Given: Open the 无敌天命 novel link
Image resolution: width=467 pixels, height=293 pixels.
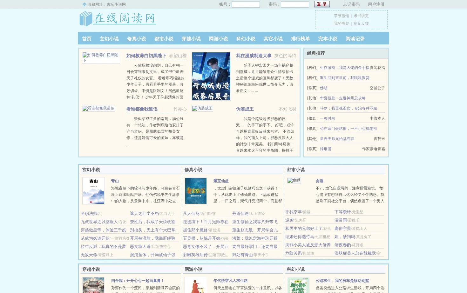Looking at the screenshot, I should click(89, 255).
